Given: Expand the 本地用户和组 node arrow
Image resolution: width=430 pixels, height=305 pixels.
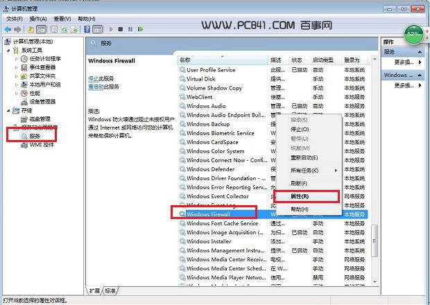Looking at the screenshot, I should 17,85.
